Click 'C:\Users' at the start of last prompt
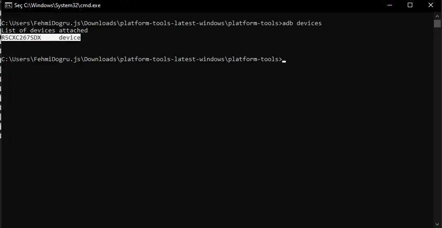 tap(16, 59)
